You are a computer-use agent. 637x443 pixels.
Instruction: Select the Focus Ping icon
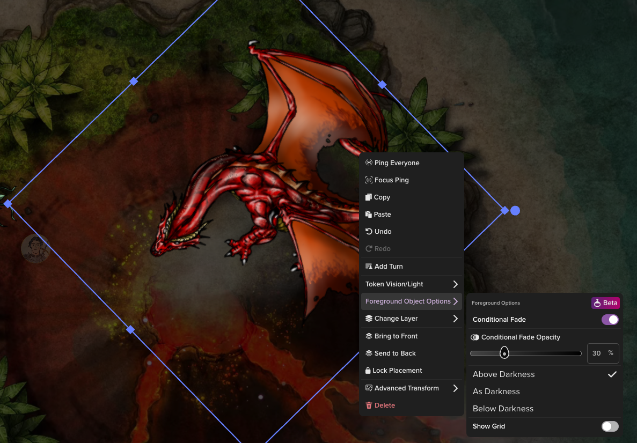[368, 180]
